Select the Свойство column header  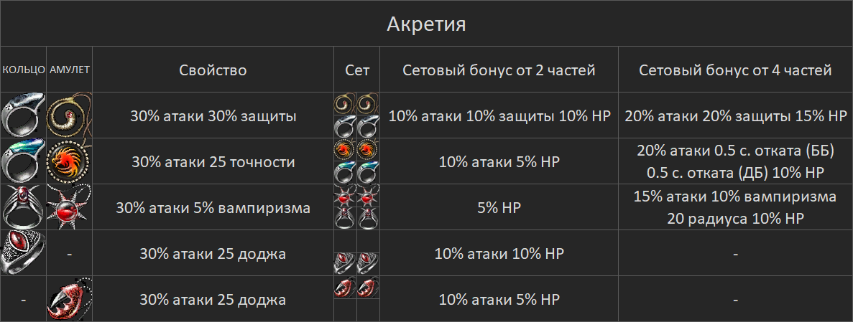click(213, 70)
